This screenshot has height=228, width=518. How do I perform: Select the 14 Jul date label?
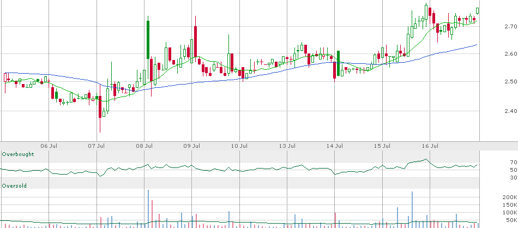[x=336, y=146]
